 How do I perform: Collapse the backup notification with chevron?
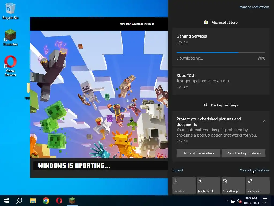click(264, 121)
